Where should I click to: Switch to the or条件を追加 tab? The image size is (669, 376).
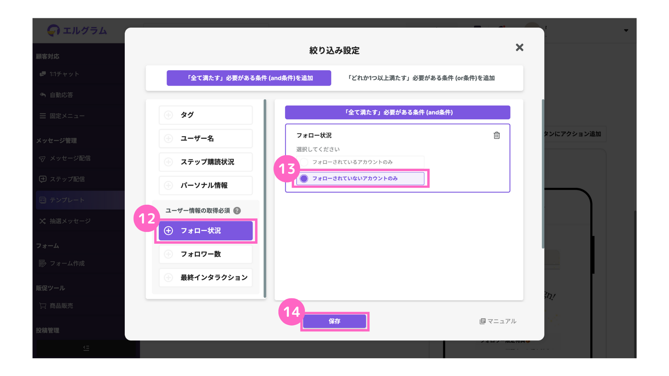[421, 78]
